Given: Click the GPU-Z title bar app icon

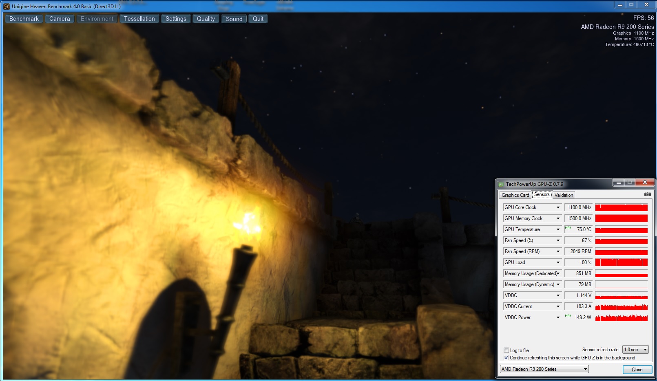Looking at the screenshot, I should pos(501,184).
